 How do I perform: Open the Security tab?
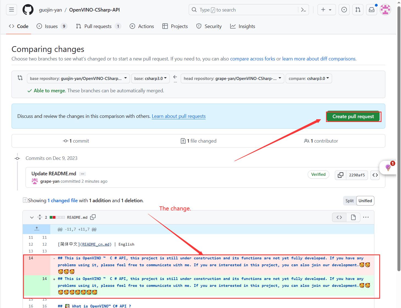[209, 26]
